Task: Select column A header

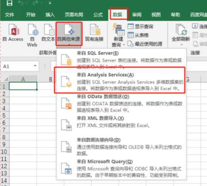Action: 23,79
